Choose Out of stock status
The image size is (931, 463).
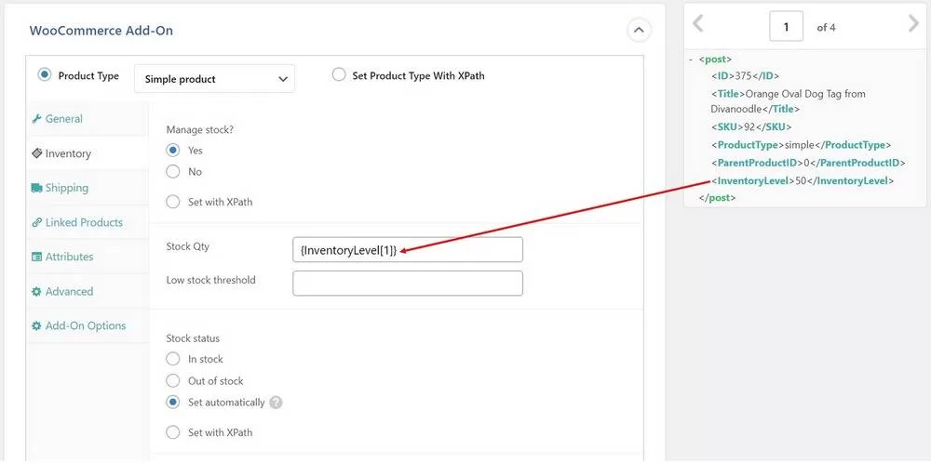click(173, 380)
